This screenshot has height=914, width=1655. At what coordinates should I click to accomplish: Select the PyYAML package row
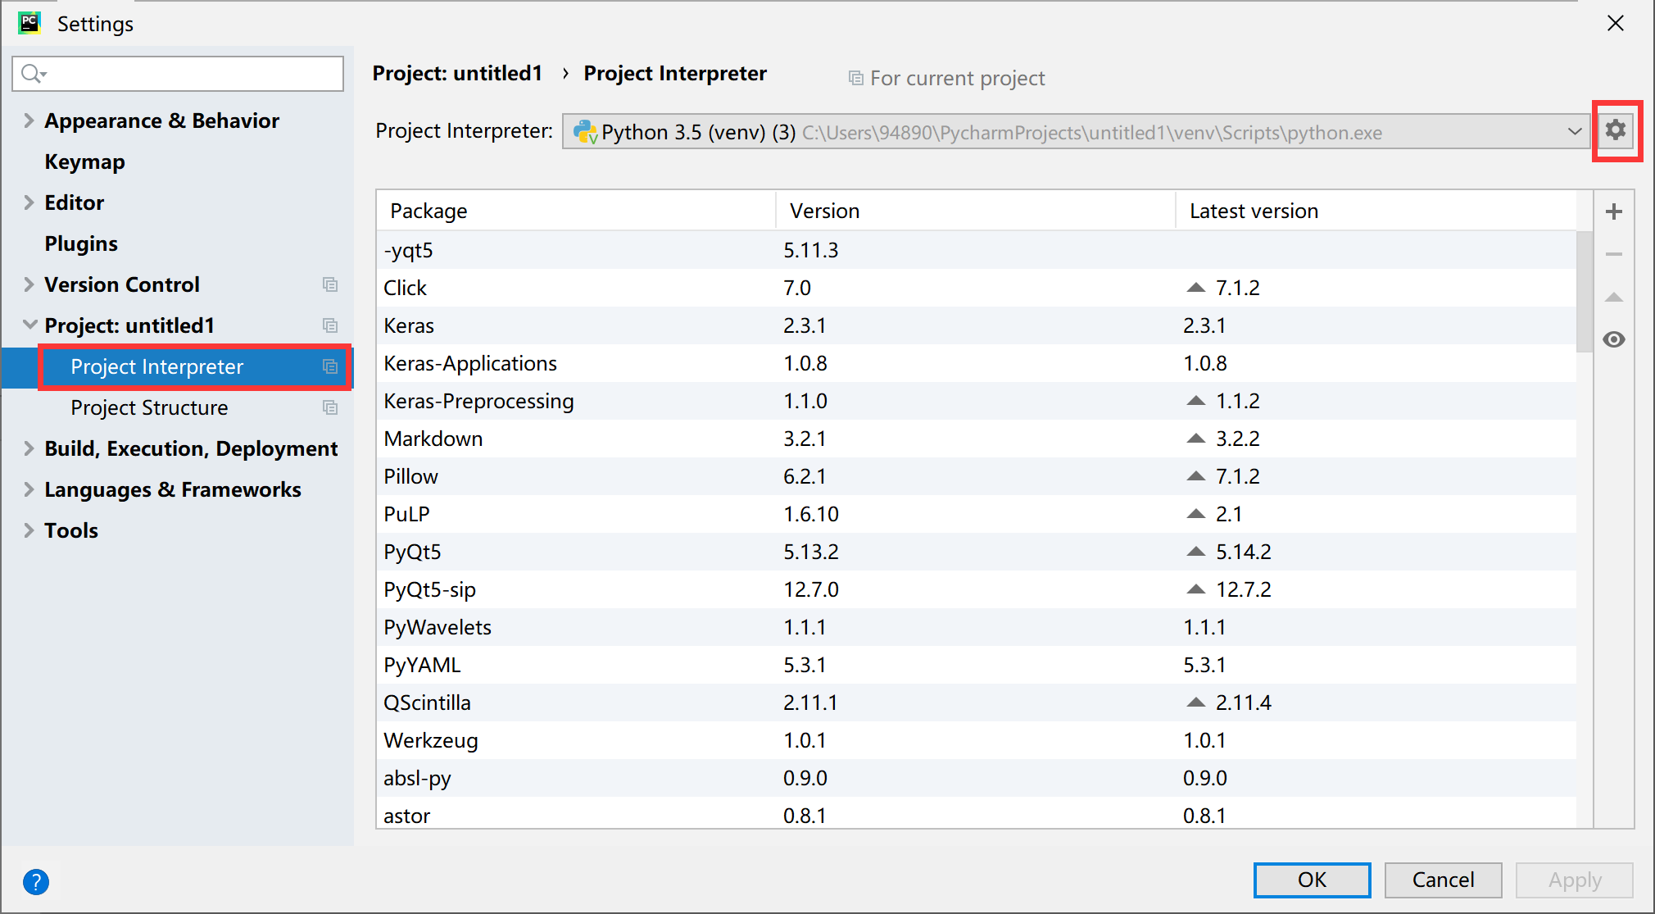click(x=977, y=665)
